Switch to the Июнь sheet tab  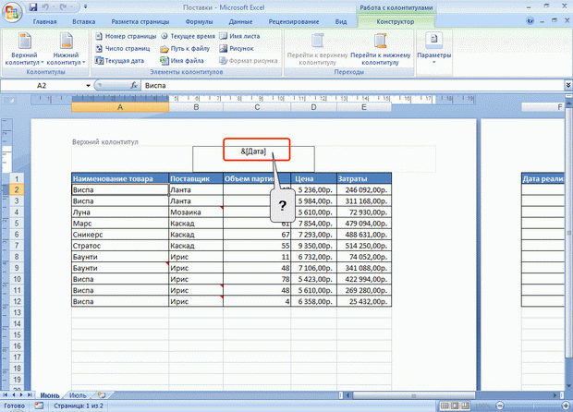tap(49, 395)
